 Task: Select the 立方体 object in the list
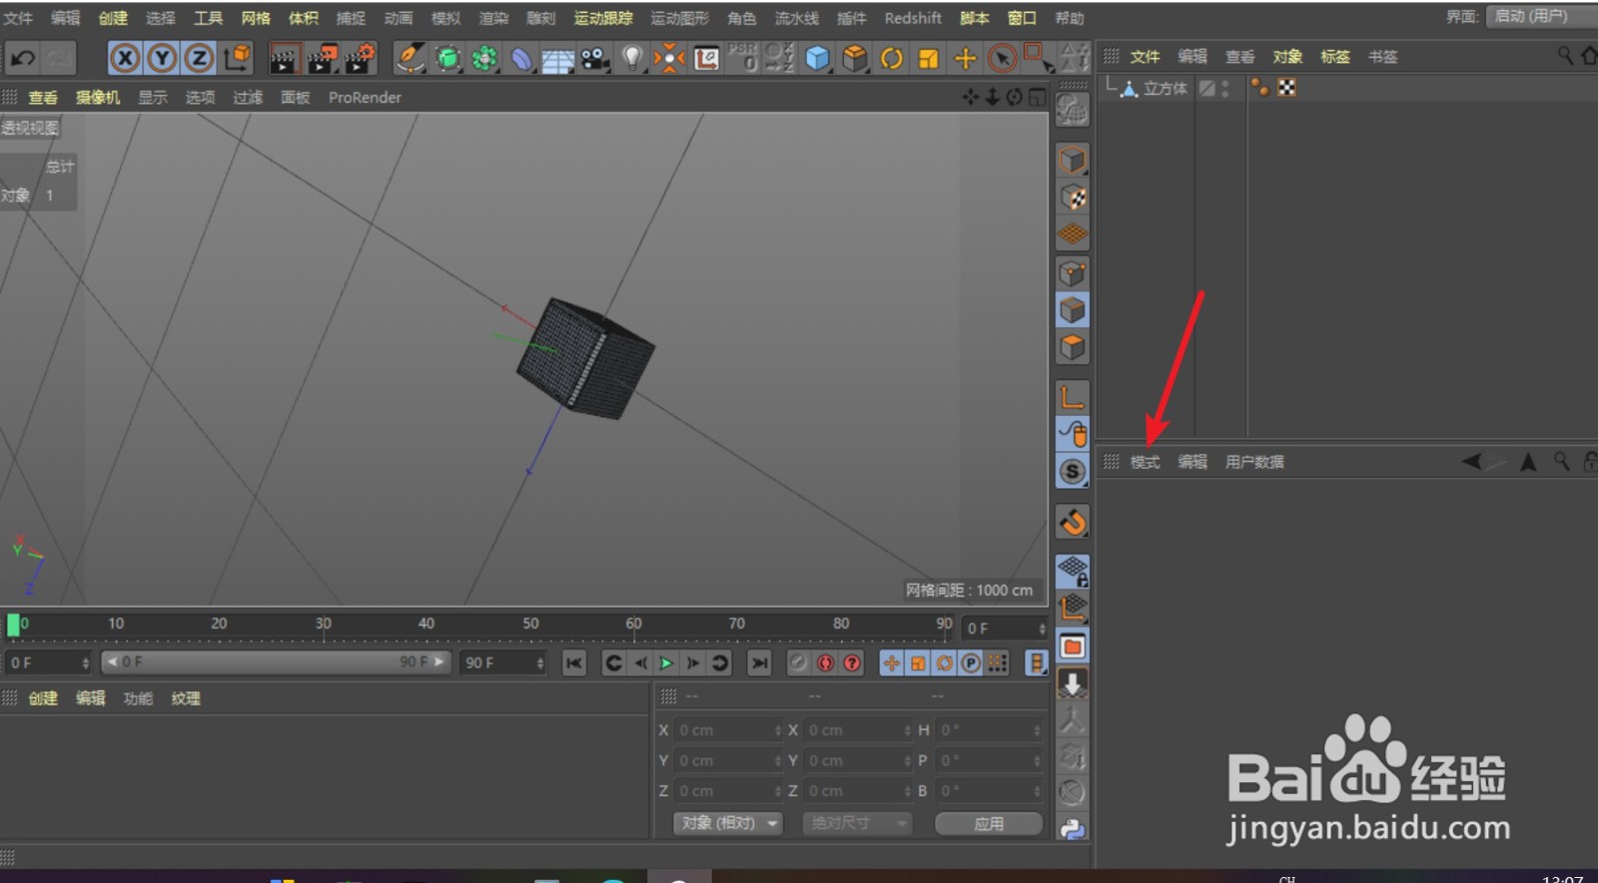(1165, 89)
